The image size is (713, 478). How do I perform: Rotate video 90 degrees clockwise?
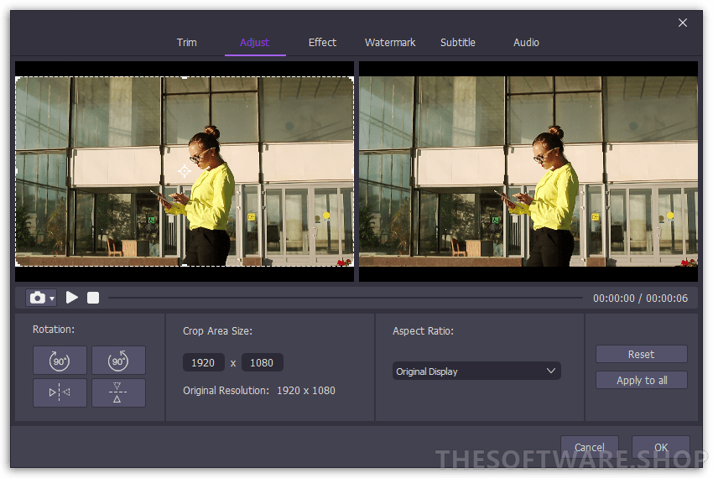60,361
